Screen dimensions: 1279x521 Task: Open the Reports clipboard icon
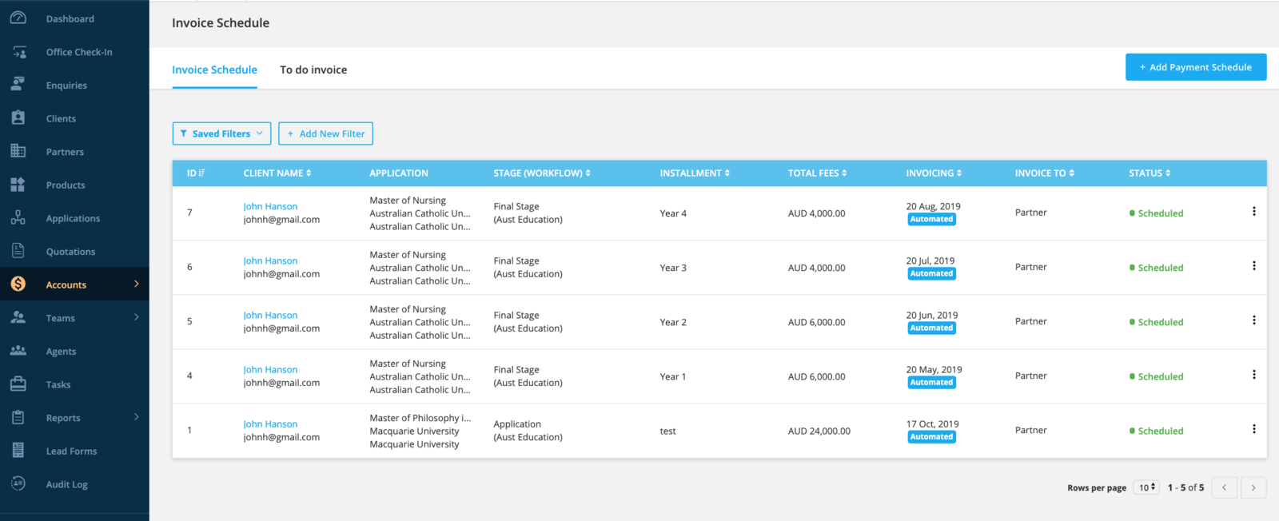coord(18,417)
